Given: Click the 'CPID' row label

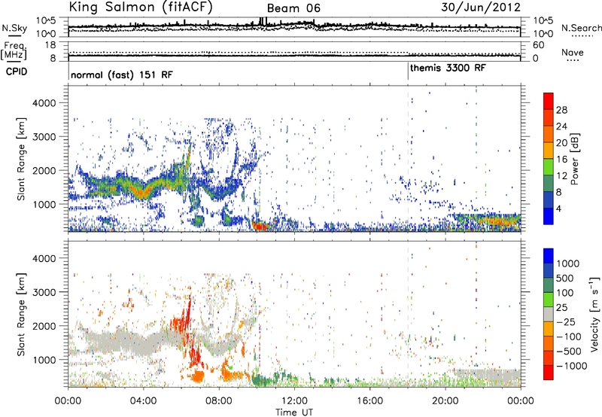Looking at the screenshot, I should pyautogui.click(x=16, y=72).
